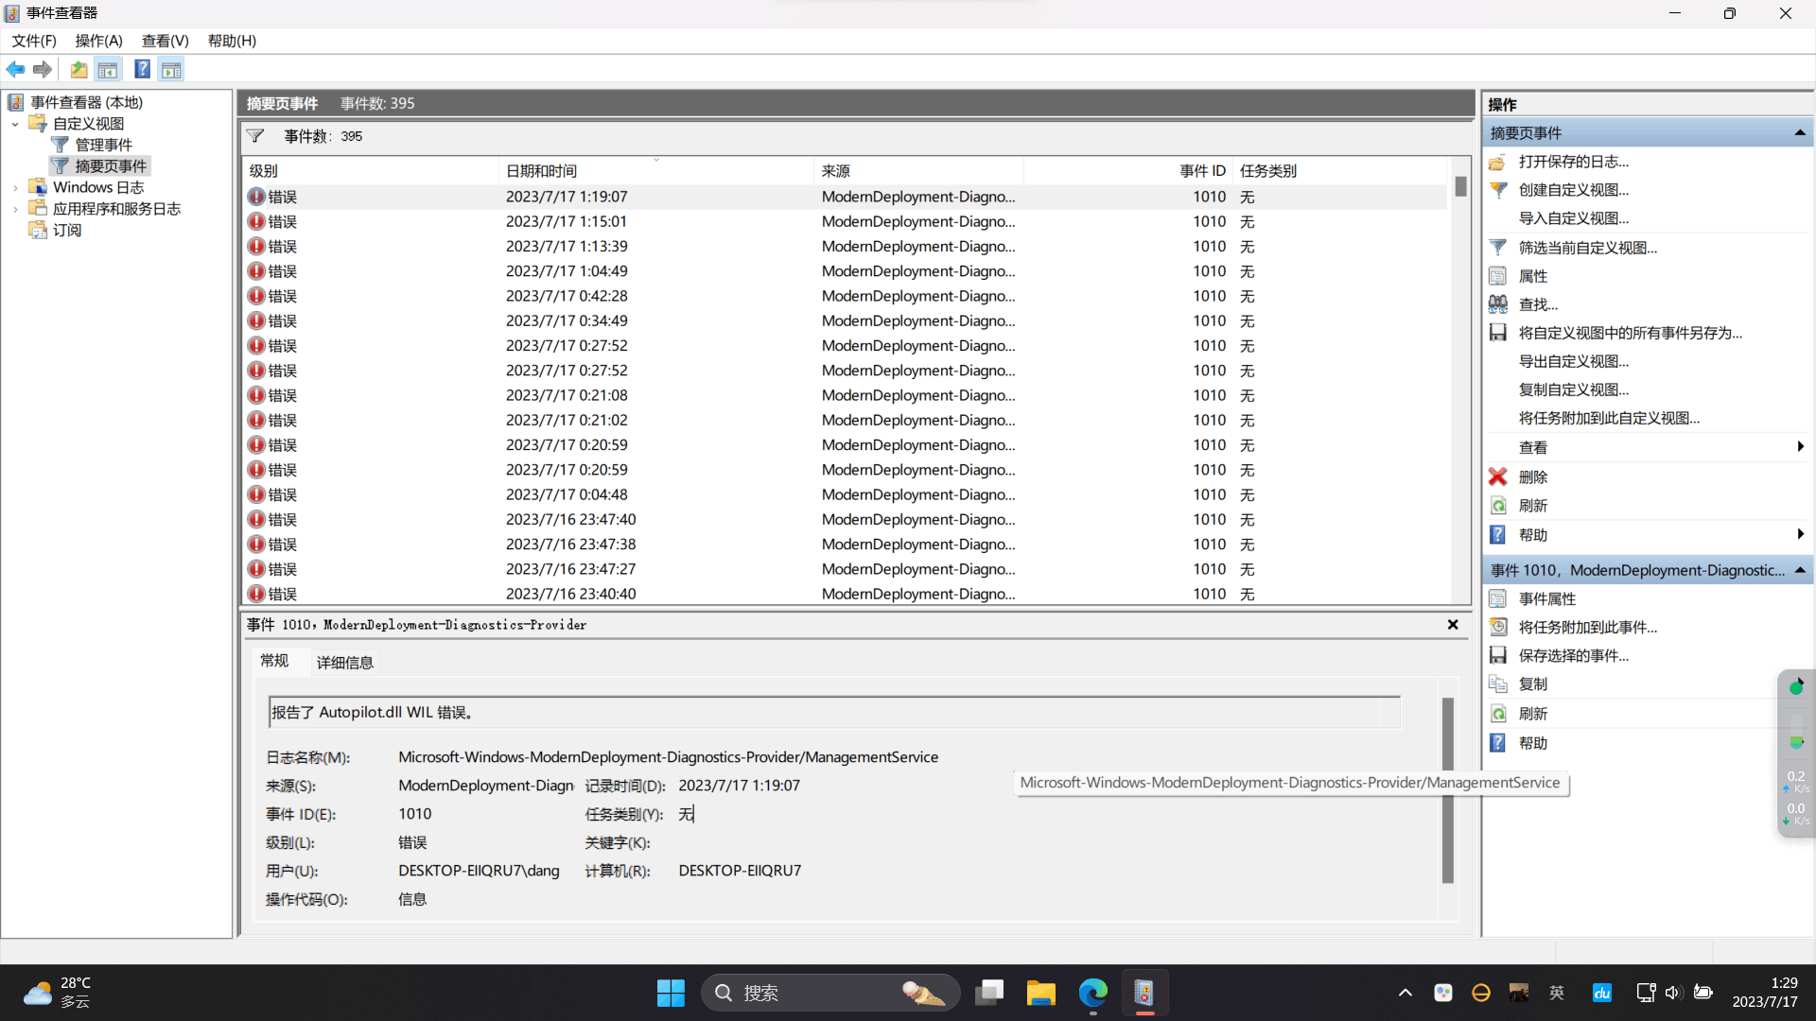The image size is (1816, 1021).
Task: Click the red X delete action
Action: pos(1497,477)
